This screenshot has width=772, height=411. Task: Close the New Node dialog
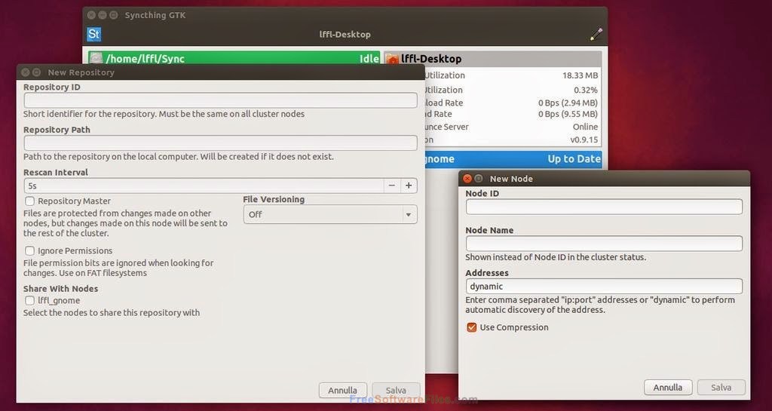pyautogui.click(x=467, y=179)
